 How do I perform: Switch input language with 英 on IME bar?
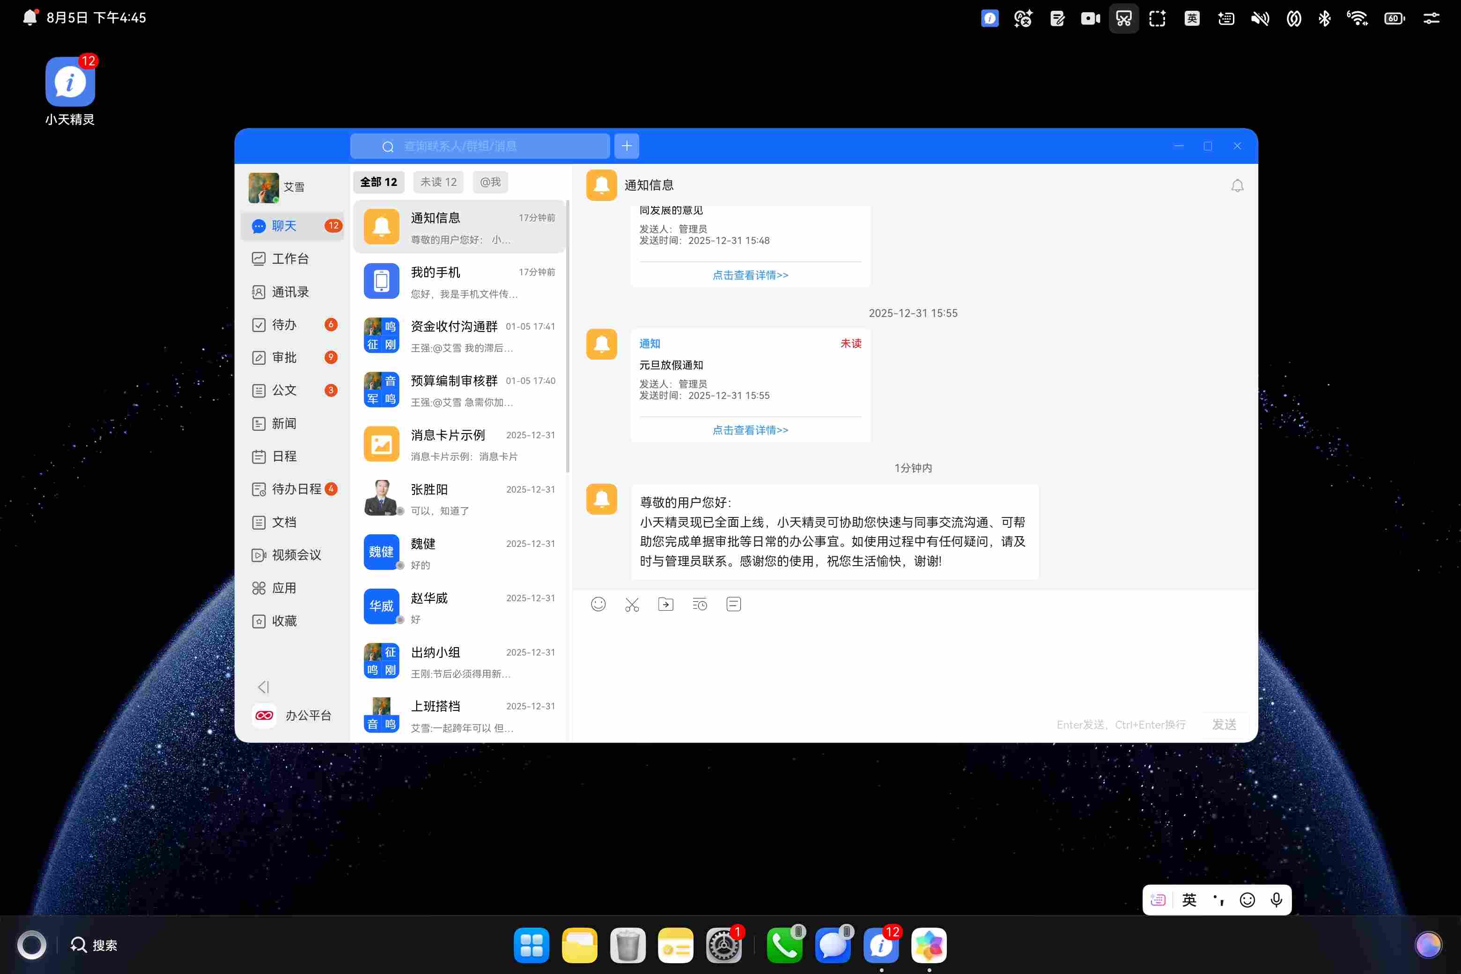point(1189,900)
